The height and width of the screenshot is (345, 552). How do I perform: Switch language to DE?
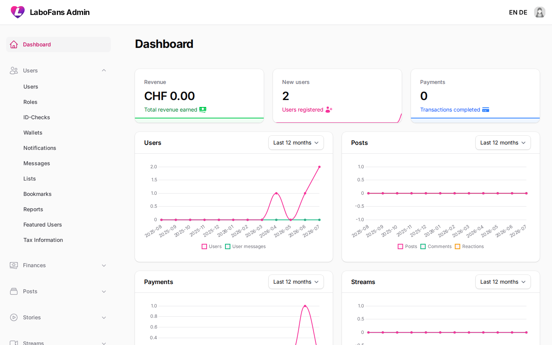coord(523,12)
